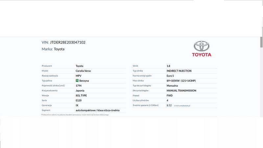This screenshot has width=263, height=148.
Task: Click the 'Benzyna' fuel type value
Action: click(x=84, y=81)
